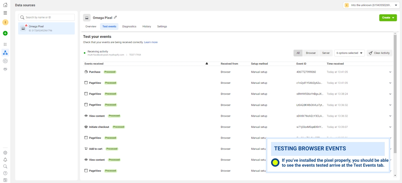Viewport: 402px width, 183px height.
Task: Select the All events filter
Action: point(298,53)
